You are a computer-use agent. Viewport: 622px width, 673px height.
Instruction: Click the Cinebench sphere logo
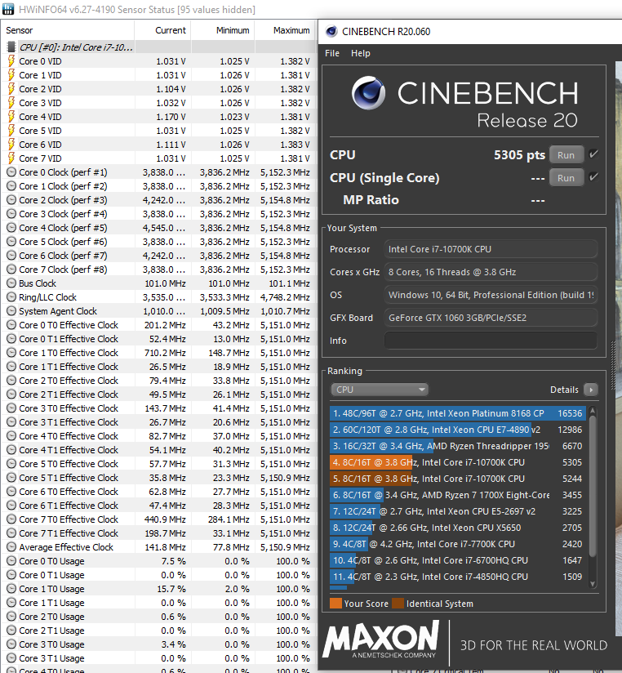368,93
